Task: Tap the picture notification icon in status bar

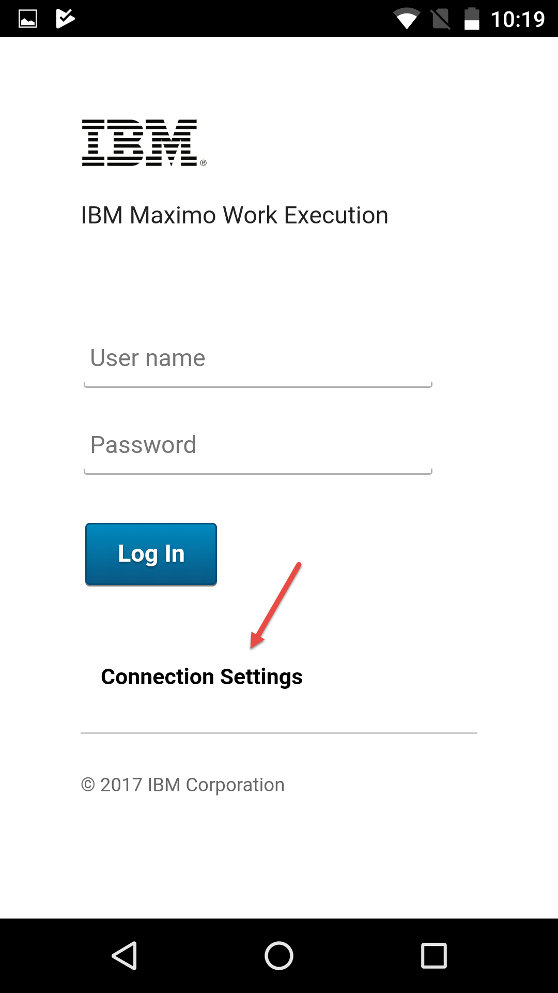Action: pyautogui.click(x=28, y=19)
